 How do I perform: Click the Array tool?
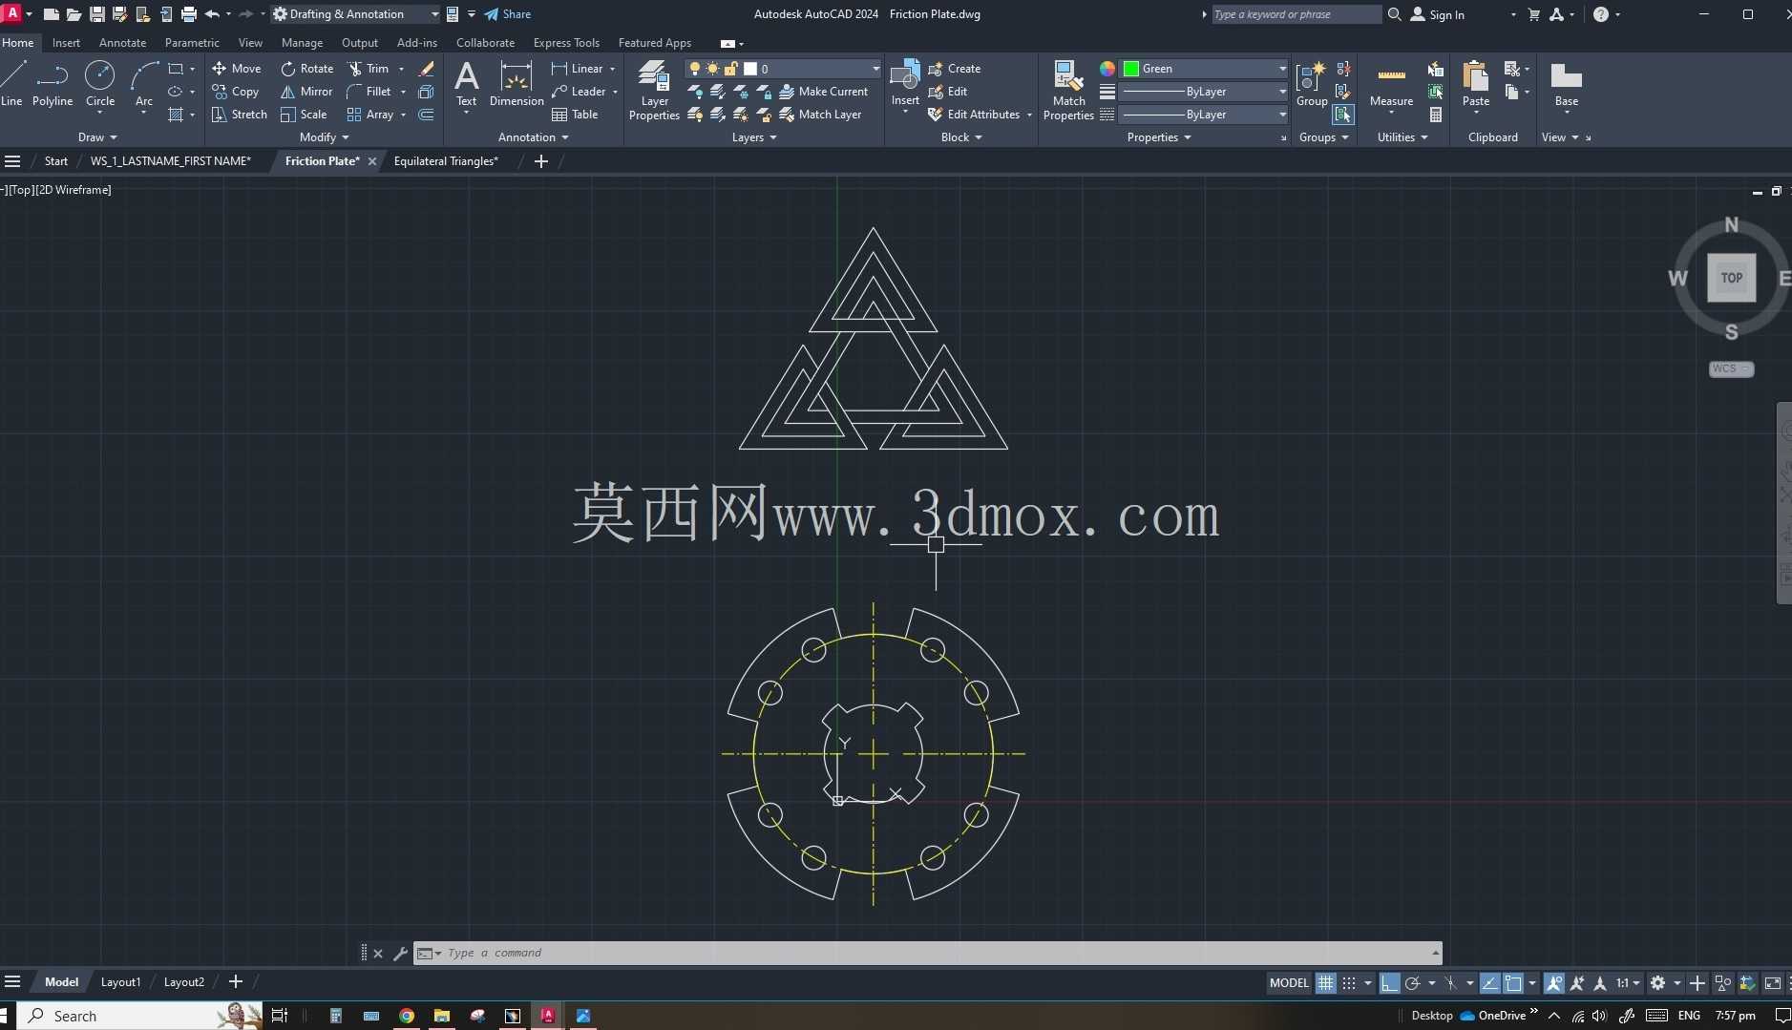click(x=370, y=115)
